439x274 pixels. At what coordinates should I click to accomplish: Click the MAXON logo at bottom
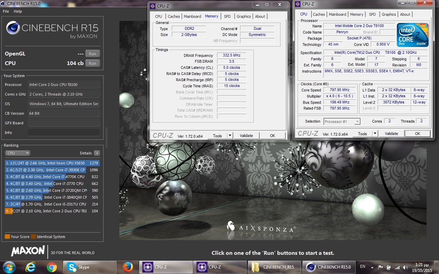(x=28, y=251)
